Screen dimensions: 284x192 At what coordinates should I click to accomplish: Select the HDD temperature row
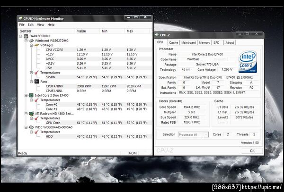99,136
